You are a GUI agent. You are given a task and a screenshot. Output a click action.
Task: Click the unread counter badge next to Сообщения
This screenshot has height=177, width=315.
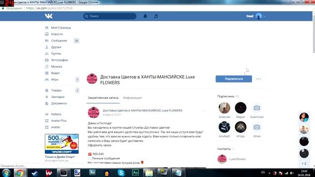pyautogui.click(x=77, y=41)
